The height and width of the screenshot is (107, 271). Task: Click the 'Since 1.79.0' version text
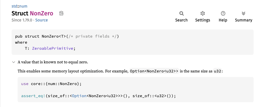(x=22, y=20)
